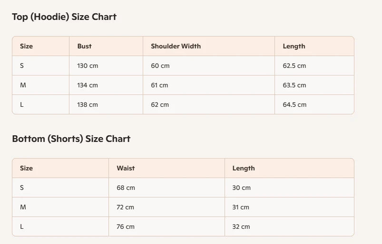Screen dimensions: 382x244
Task: Click the 60 cm shoulder width cell
Action: [x=160, y=66]
